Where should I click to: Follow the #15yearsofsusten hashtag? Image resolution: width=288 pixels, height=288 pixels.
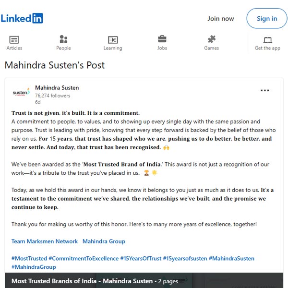[x=185, y=258]
